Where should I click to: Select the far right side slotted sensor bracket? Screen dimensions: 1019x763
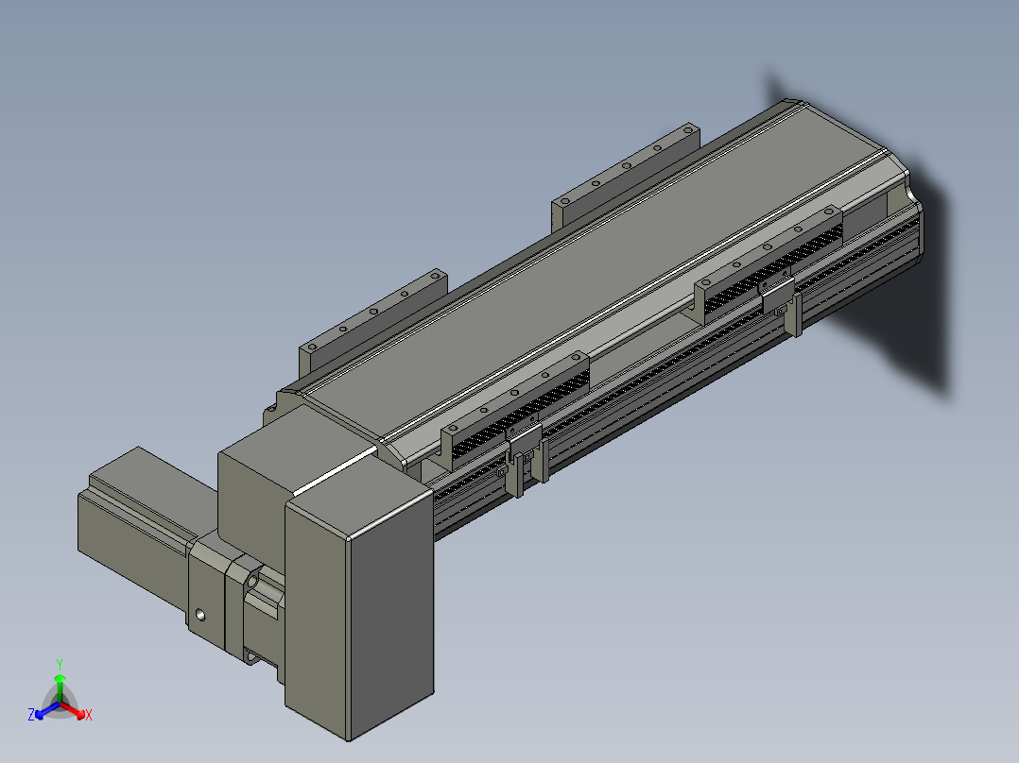coord(769,265)
